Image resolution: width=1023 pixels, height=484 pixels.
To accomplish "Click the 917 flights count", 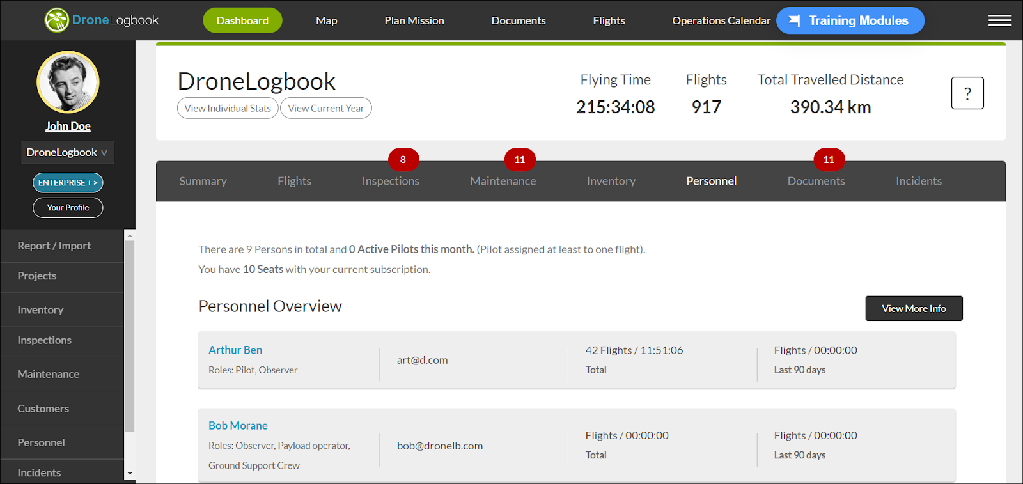I will pyautogui.click(x=707, y=107).
